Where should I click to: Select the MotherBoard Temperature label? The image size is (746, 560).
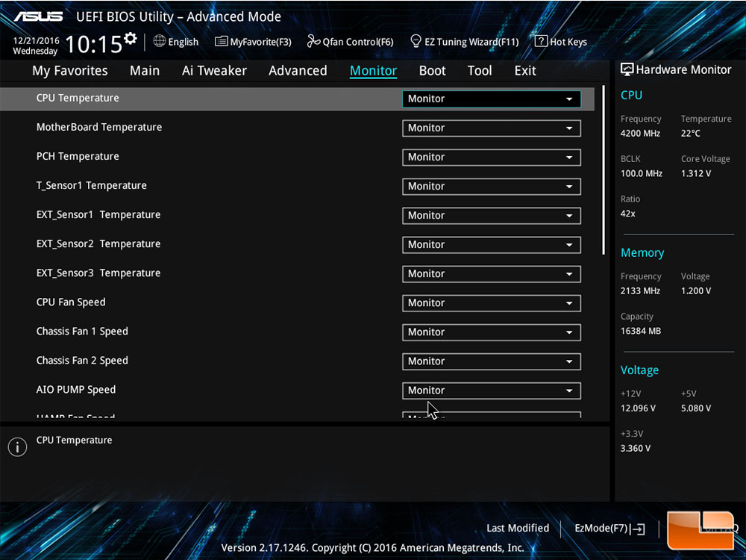click(99, 127)
